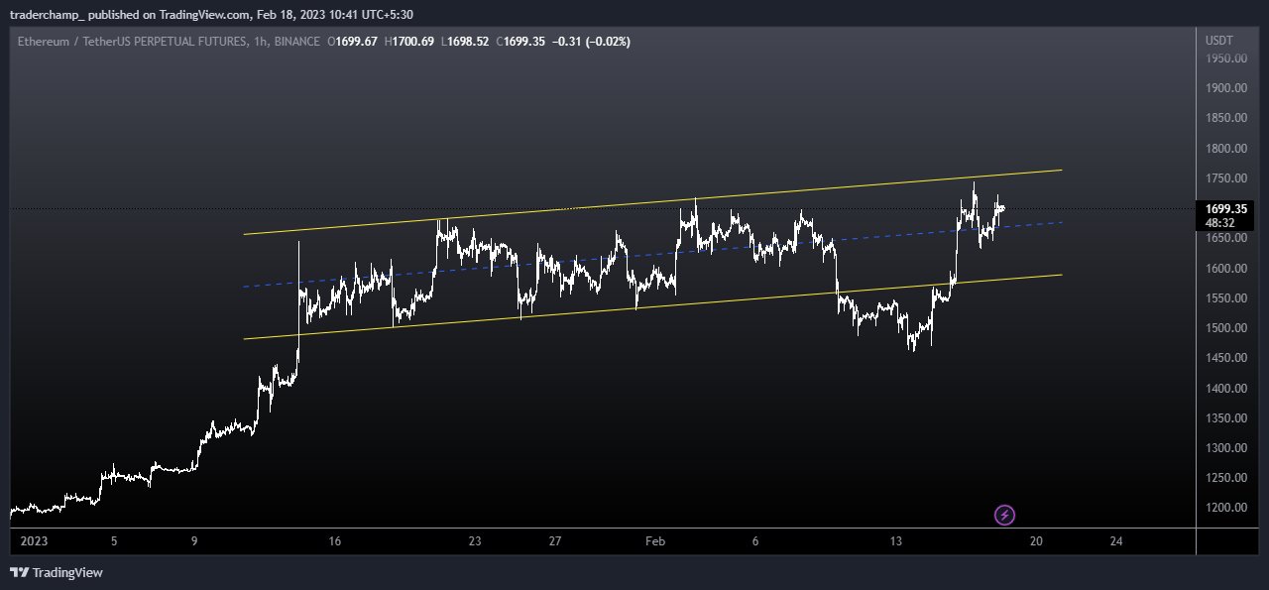The width and height of the screenshot is (1269, 590).
Task: Click the 1900.00 price axis label
Action: pyautogui.click(x=1225, y=88)
